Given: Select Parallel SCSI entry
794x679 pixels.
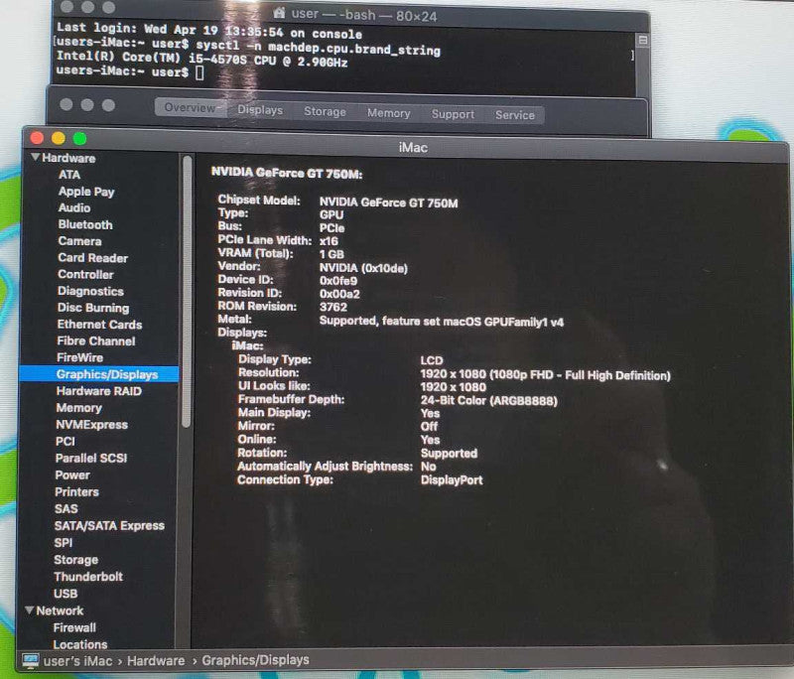Looking at the screenshot, I should click(91, 459).
